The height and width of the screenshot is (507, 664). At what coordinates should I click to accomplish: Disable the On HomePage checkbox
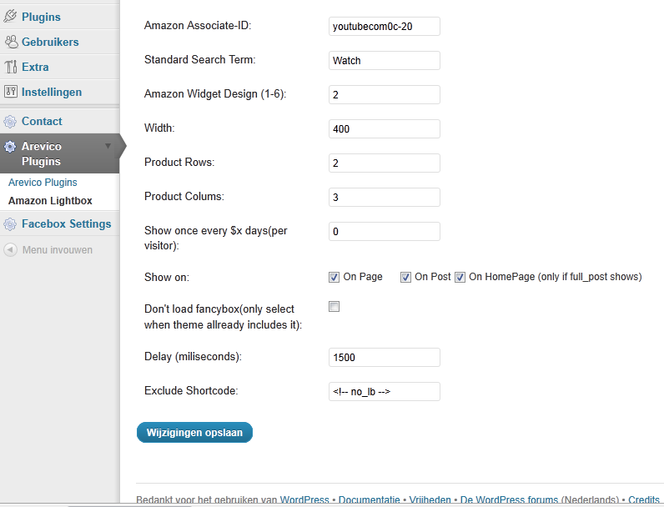click(460, 277)
